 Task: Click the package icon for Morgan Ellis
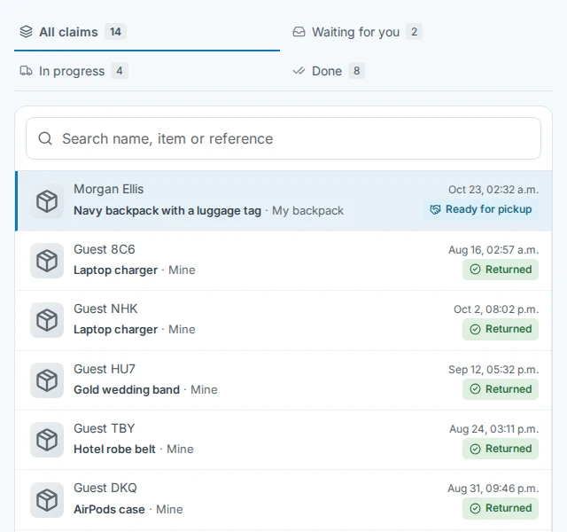(x=47, y=201)
